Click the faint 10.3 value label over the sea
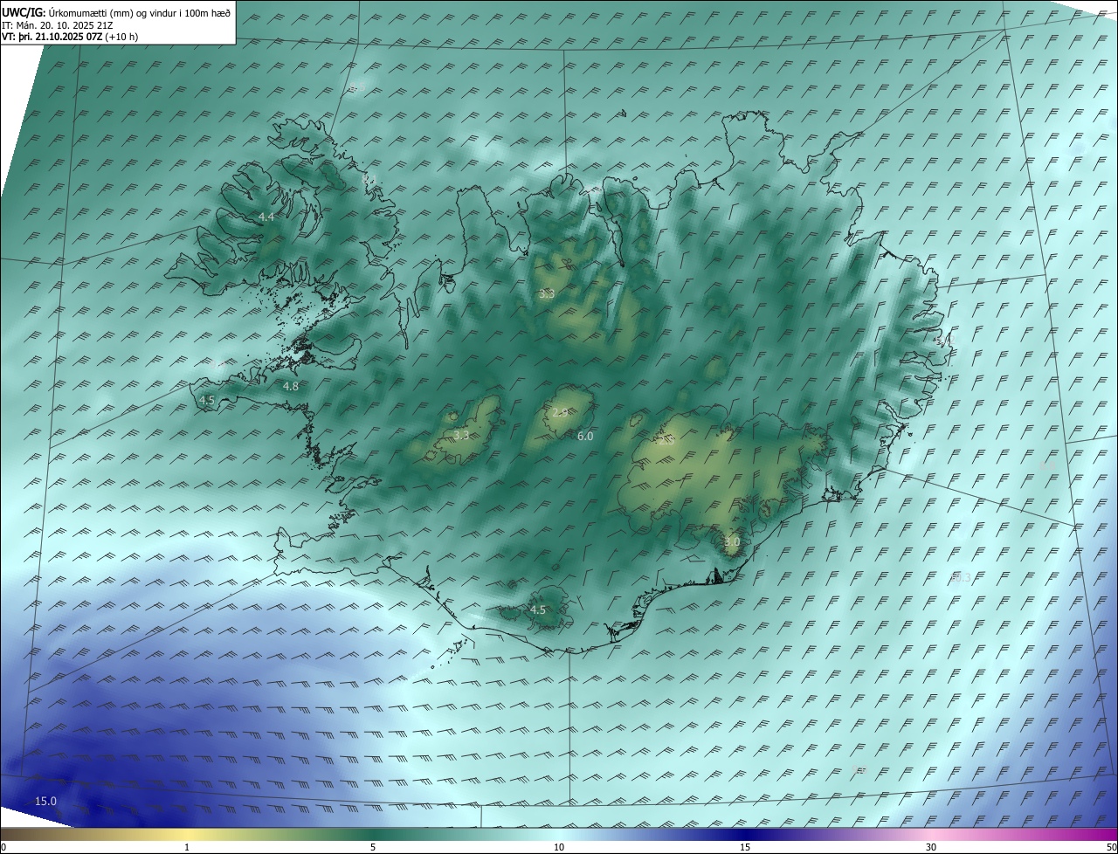This screenshot has height=854, width=1118. [x=961, y=577]
